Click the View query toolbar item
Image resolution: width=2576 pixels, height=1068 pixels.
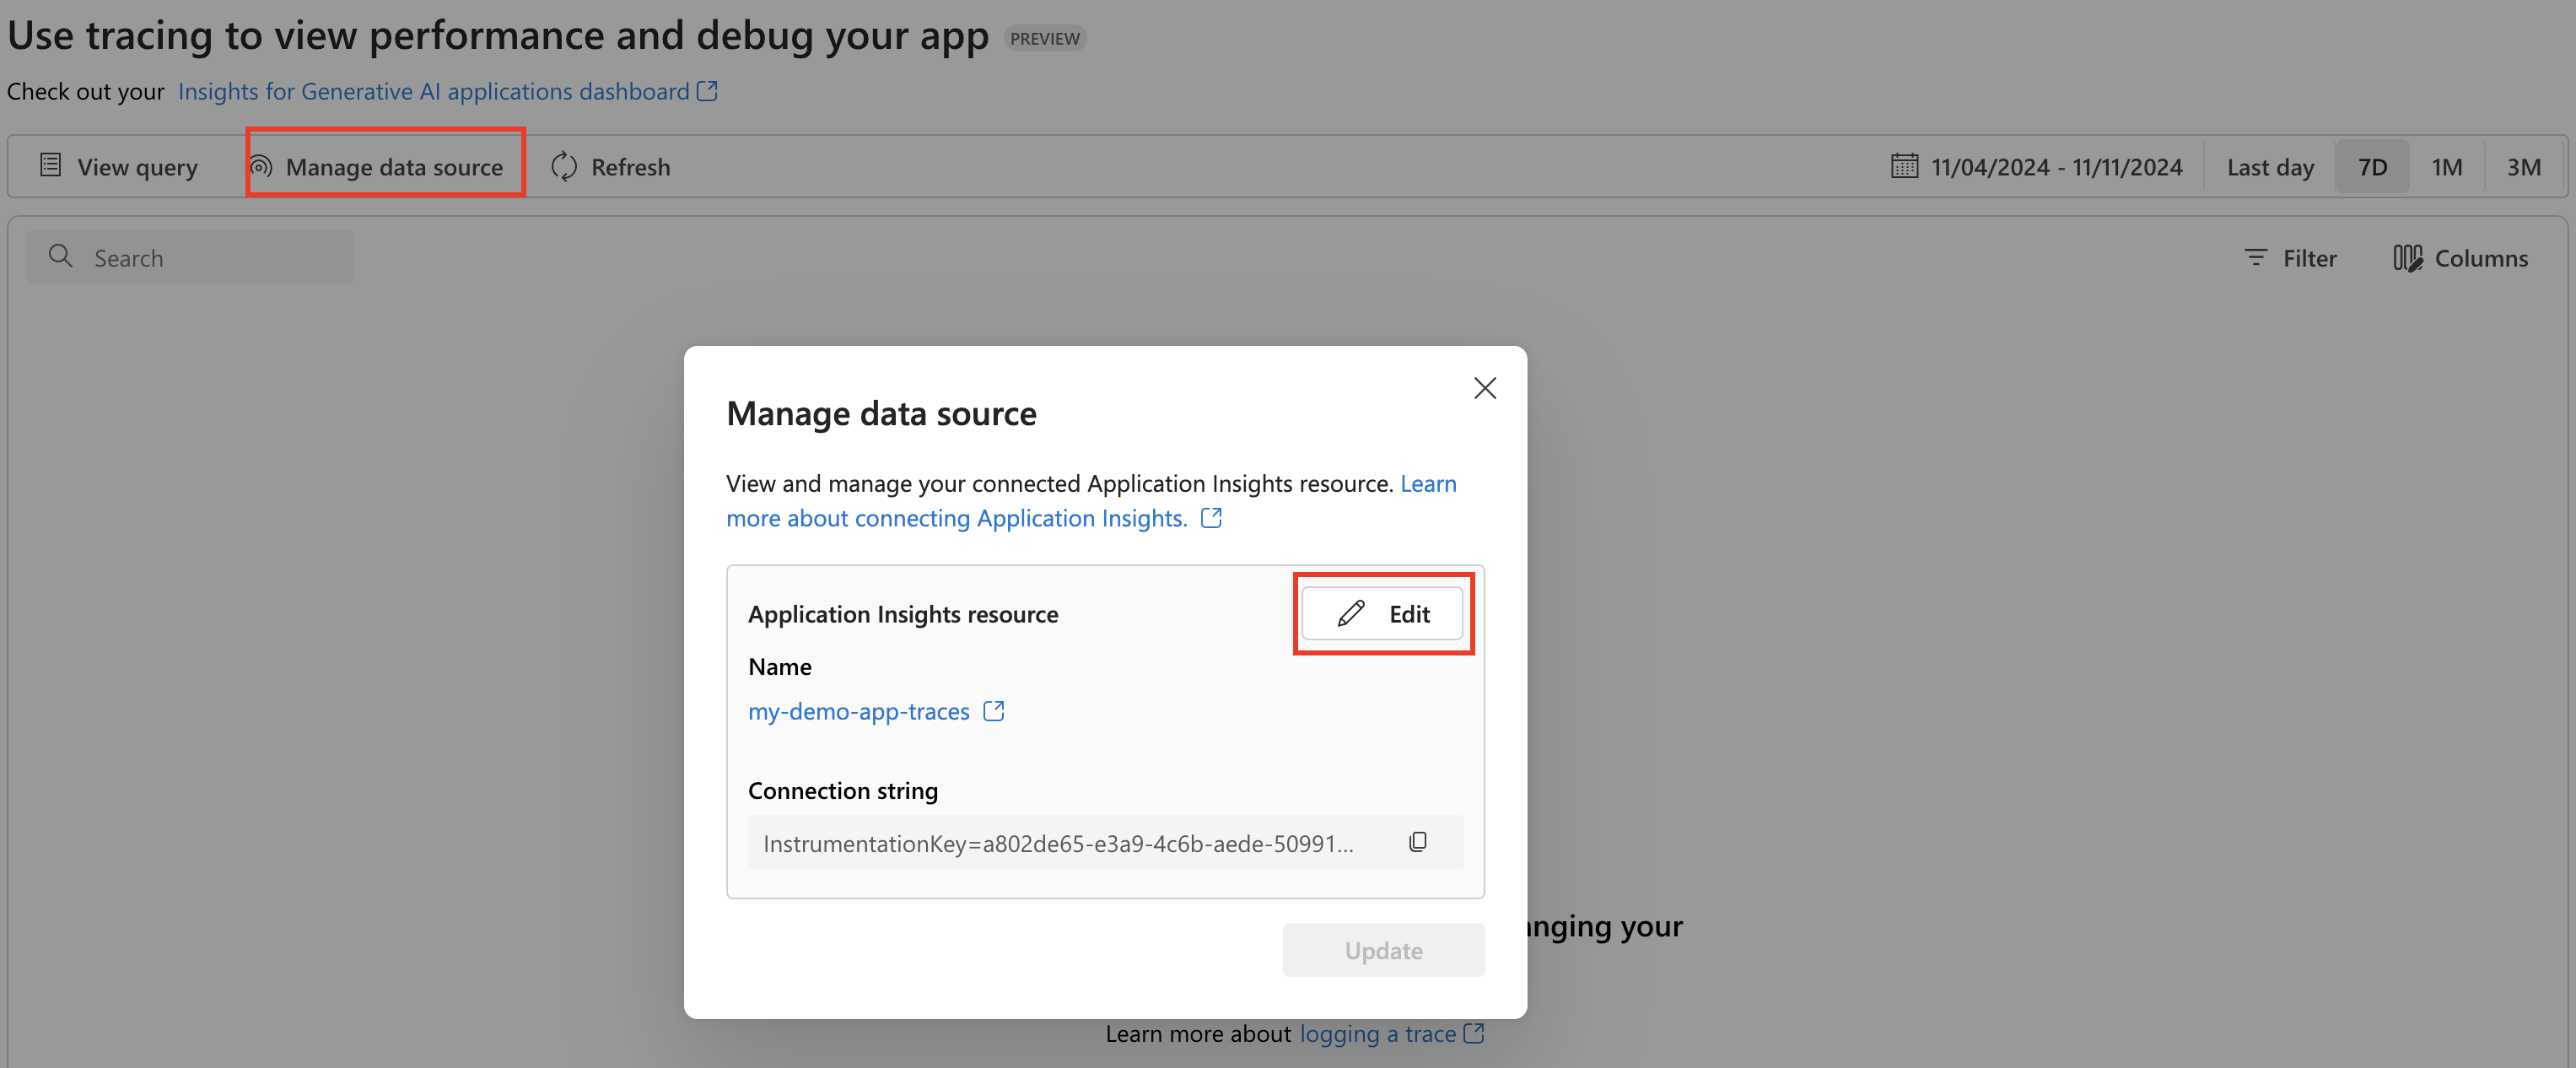click(x=120, y=167)
